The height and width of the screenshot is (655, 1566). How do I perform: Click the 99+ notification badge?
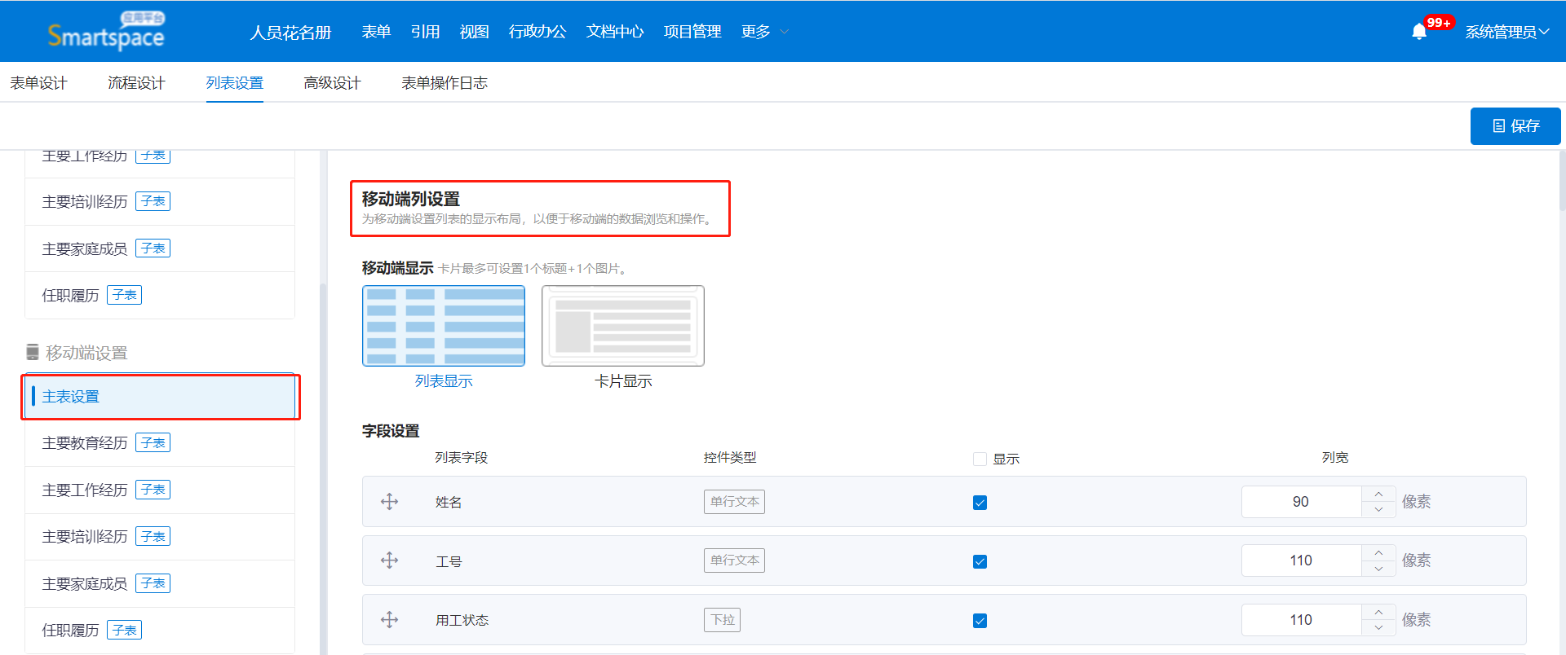tap(1439, 23)
